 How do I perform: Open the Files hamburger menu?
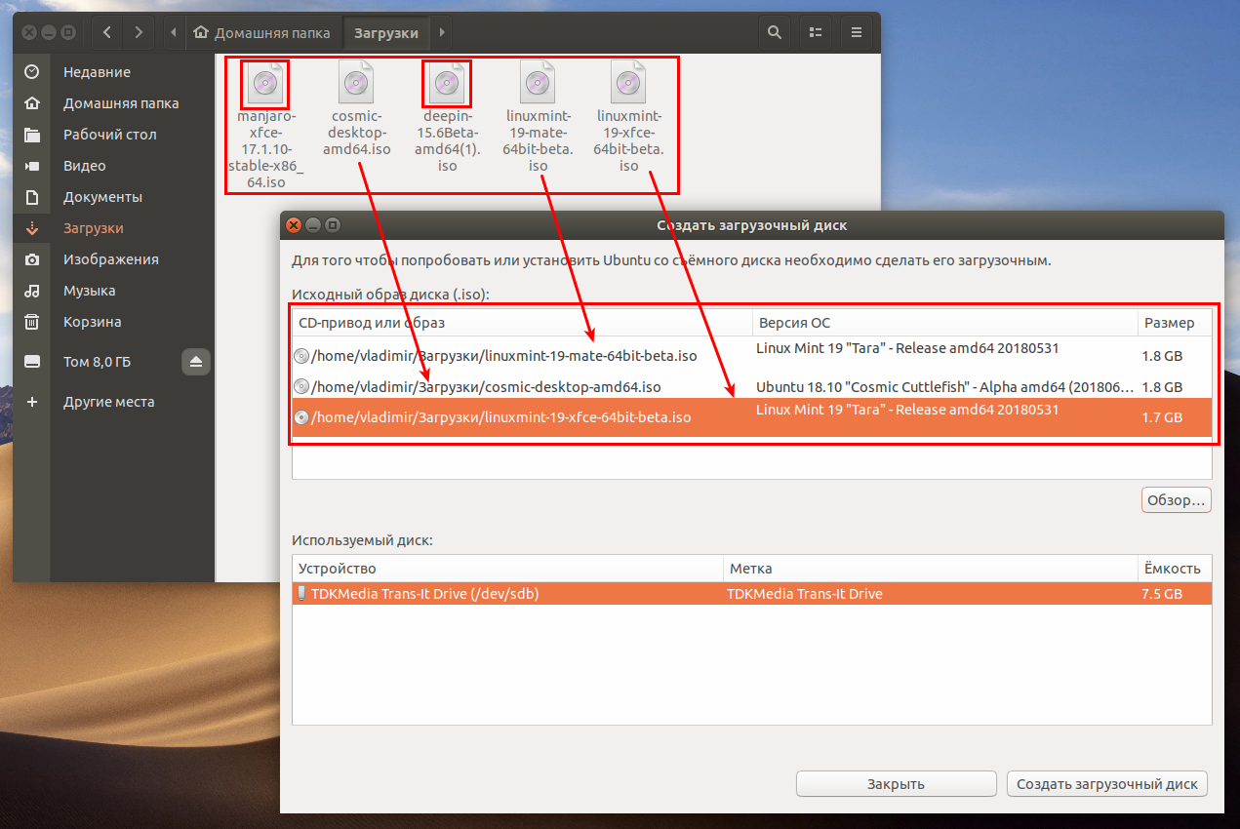click(857, 32)
